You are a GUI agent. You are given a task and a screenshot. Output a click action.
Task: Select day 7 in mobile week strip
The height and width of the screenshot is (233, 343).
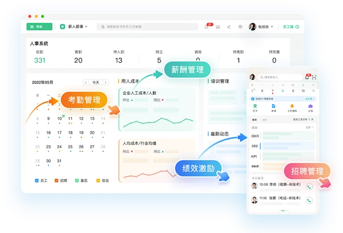(x=273, y=91)
